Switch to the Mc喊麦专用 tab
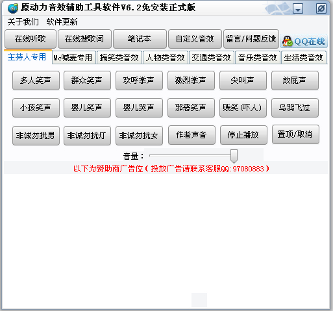This screenshot has height=311, width=333. click(x=73, y=58)
